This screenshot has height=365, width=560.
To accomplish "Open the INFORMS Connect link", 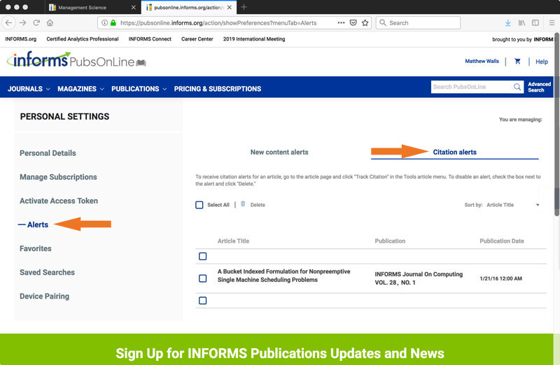I will pyautogui.click(x=150, y=39).
